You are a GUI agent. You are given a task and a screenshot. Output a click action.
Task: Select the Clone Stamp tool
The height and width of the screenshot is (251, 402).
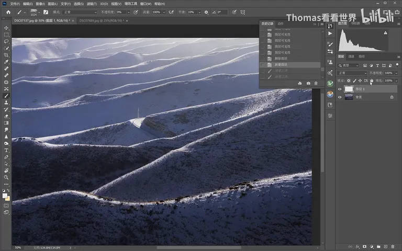coord(6,102)
